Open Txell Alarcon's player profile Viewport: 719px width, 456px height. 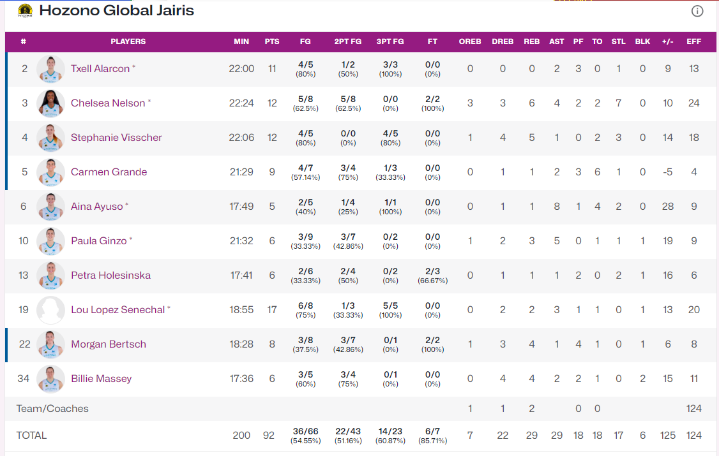pyautogui.click(x=100, y=69)
